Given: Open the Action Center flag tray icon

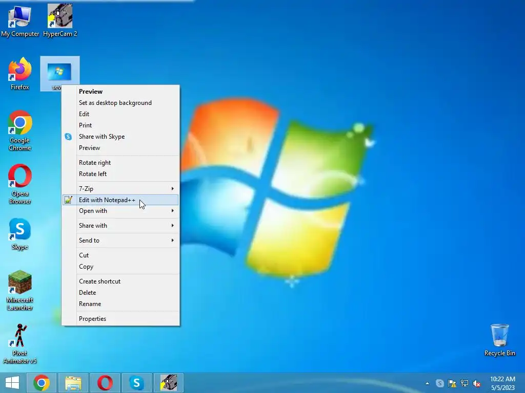Looking at the screenshot, I should click(x=452, y=383).
